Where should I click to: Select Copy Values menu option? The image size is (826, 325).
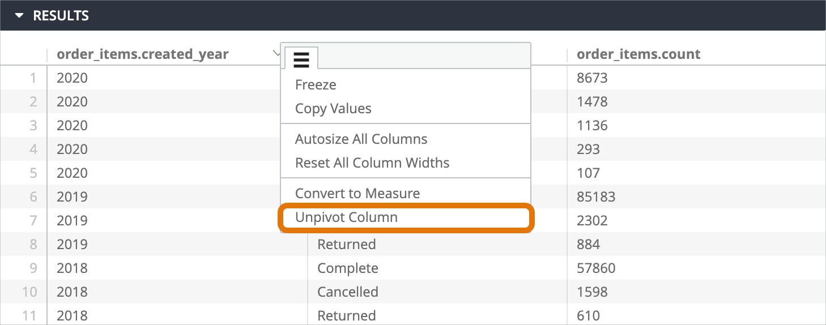333,109
